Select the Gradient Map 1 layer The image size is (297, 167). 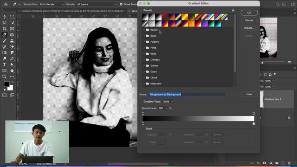click(x=277, y=99)
